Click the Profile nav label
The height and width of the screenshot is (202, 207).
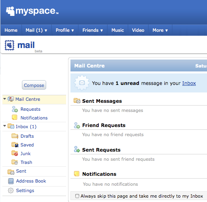coord(62,30)
